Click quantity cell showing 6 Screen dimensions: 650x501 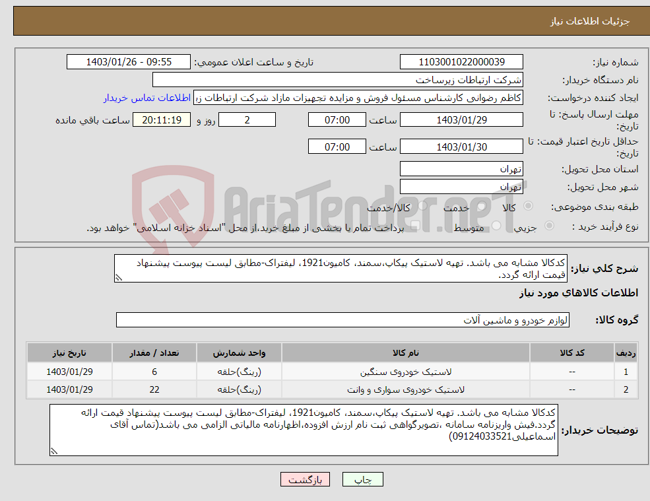154,372
